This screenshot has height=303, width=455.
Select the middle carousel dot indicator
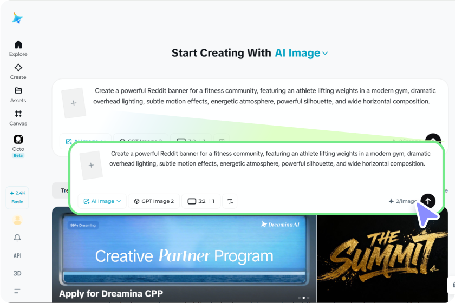303,298
